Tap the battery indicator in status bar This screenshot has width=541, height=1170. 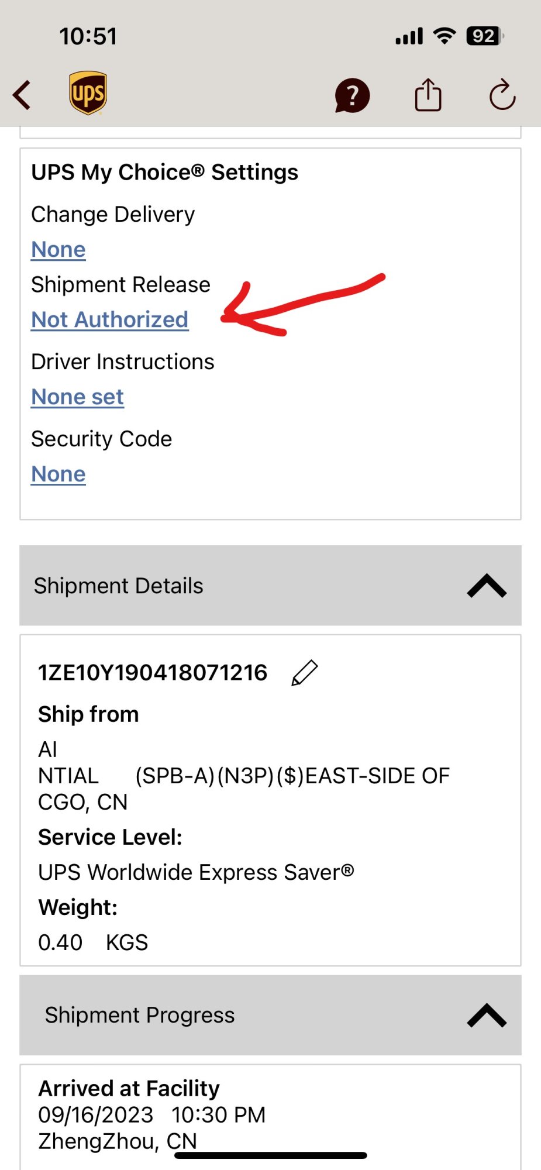484,36
